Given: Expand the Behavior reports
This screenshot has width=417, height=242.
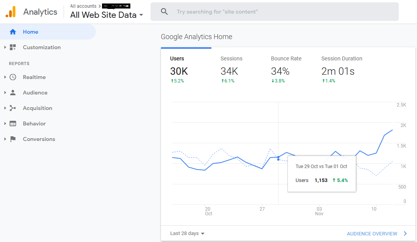Looking at the screenshot, I should pos(5,124).
